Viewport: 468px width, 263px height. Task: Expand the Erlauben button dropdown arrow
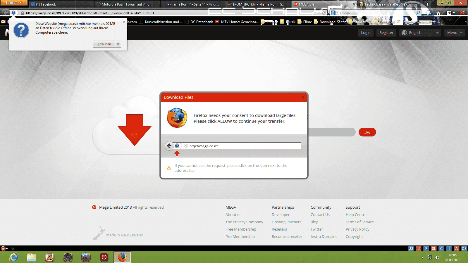pyautogui.click(x=118, y=44)
